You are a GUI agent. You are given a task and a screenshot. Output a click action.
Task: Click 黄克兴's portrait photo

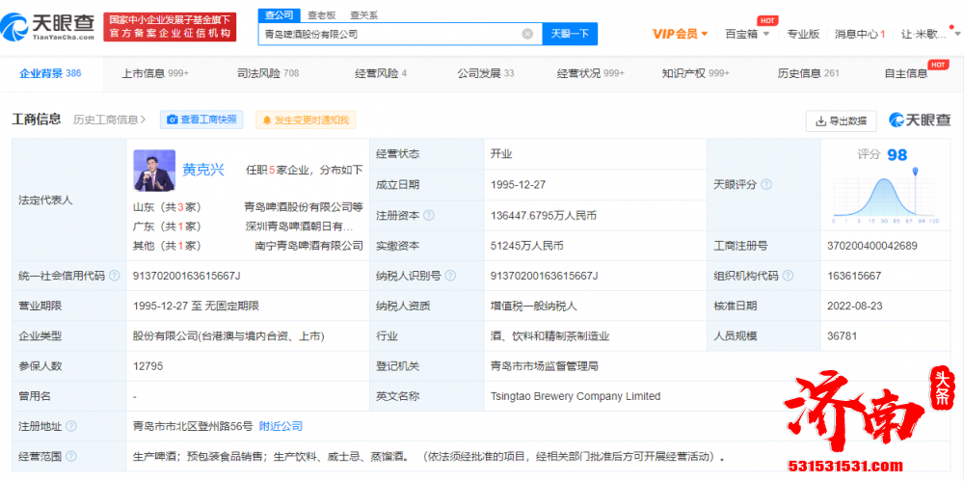pyautogui.click(x=154, y=171)
